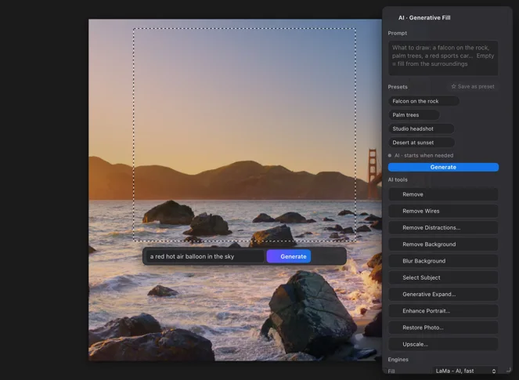Click the star Save as preset button
Screen dimensions: 519x380
pos(473,86)
